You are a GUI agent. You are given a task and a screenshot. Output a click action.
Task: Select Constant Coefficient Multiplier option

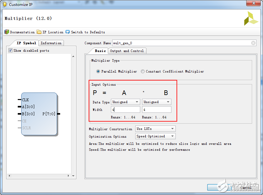tap(143, 71)
